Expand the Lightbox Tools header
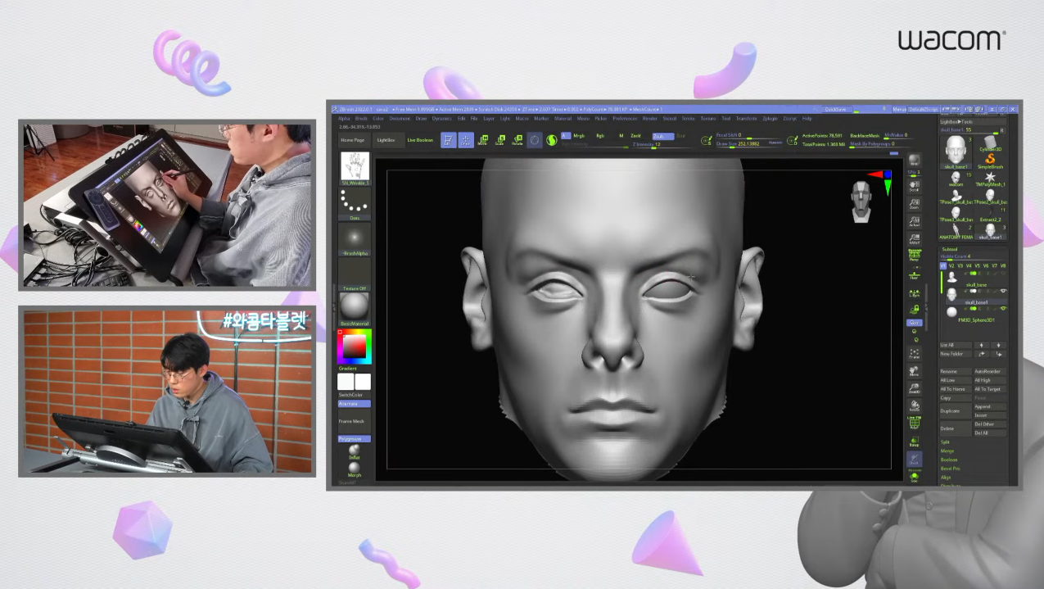 click(973, 122)
